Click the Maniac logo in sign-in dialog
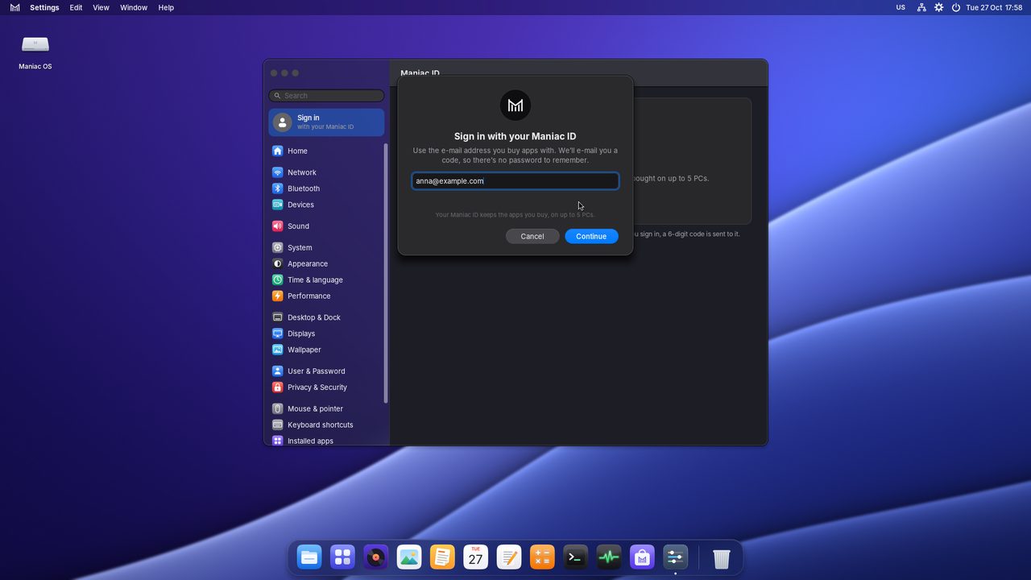 [x=515, y=106]
